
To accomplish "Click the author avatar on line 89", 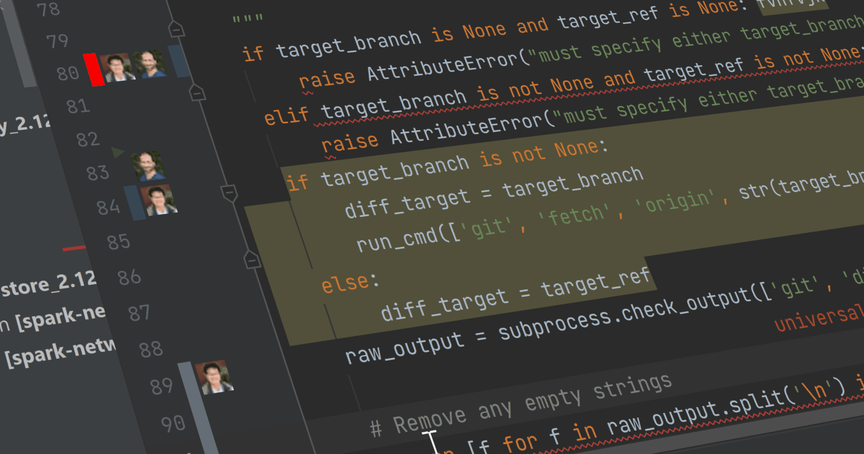I will [214, 377].
